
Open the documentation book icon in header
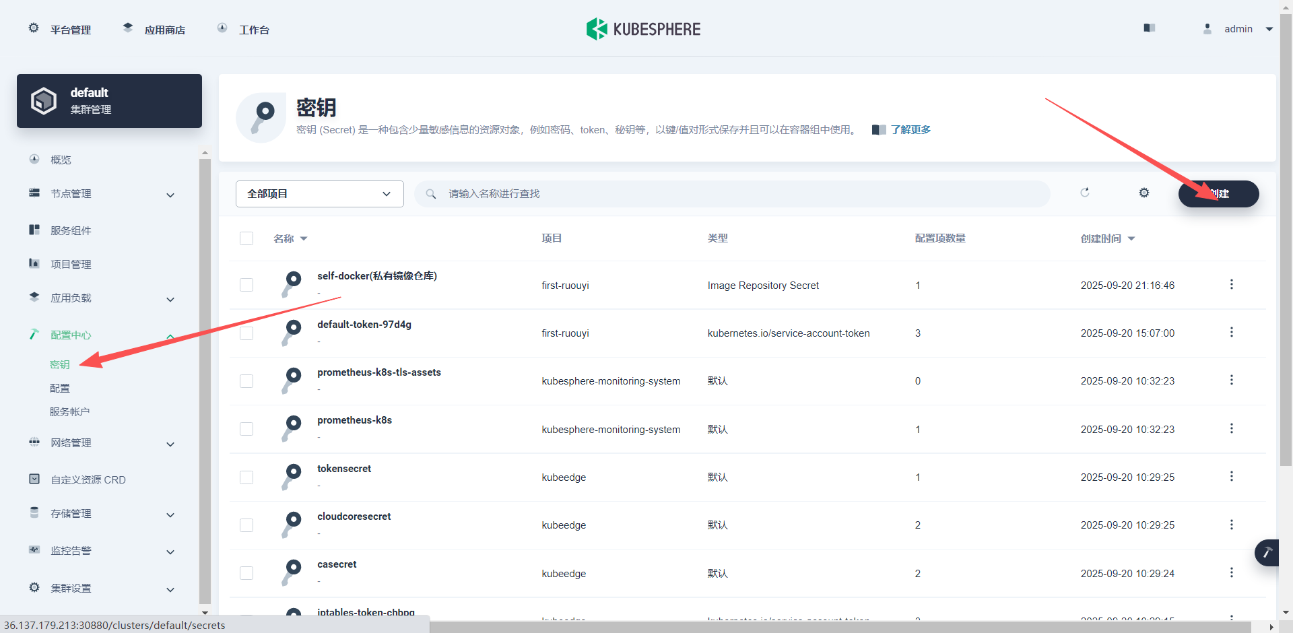pos(1150,28)
